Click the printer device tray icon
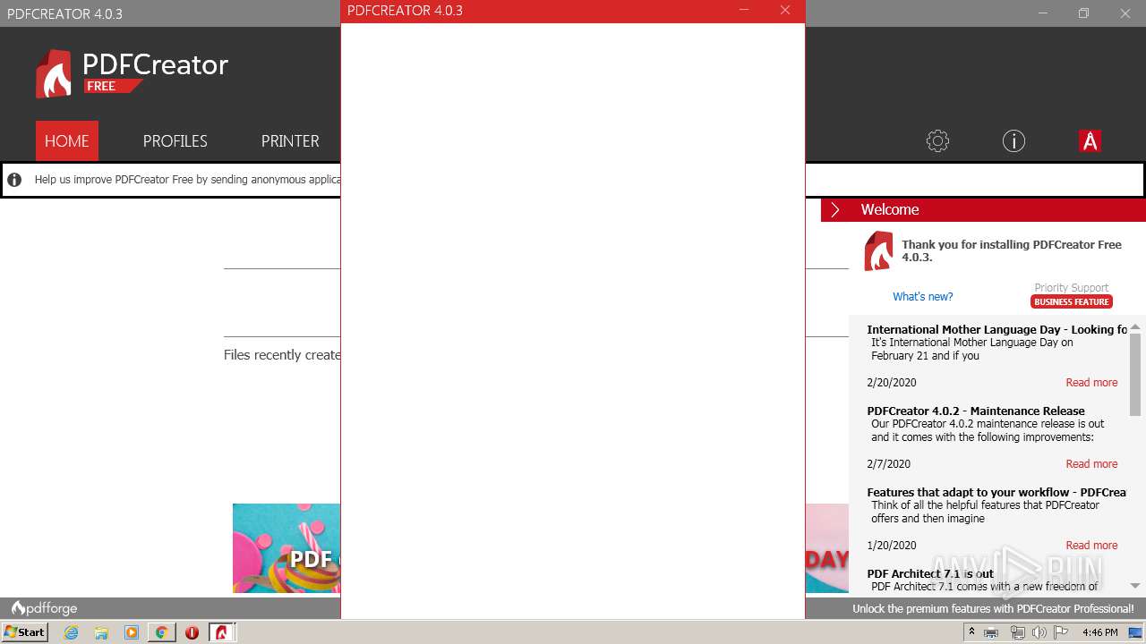The width and height of the screenshot is (1146, 644). click(991, 632)
